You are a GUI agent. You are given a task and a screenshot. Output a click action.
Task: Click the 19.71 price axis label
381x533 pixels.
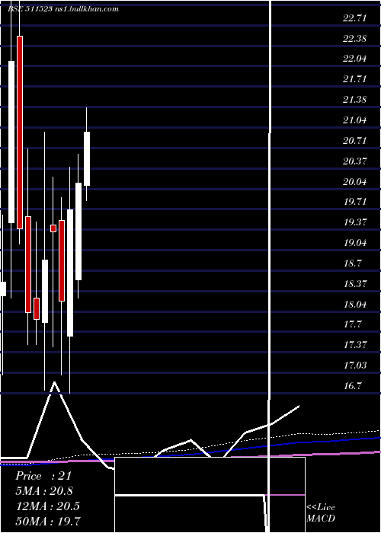355,202
